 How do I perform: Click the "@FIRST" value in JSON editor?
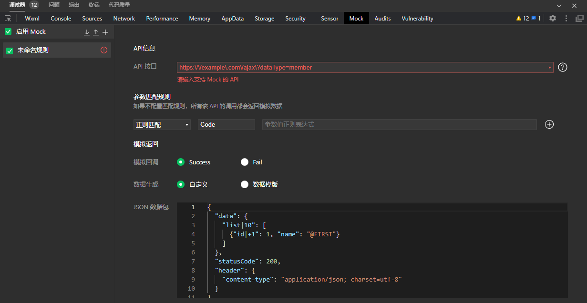click(321, 234)
